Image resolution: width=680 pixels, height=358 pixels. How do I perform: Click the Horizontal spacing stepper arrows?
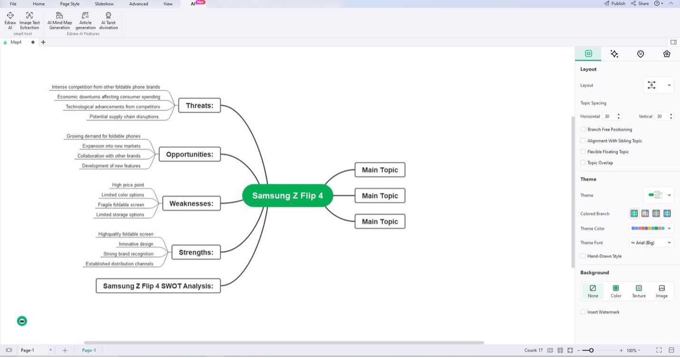(x=619, y=116)
